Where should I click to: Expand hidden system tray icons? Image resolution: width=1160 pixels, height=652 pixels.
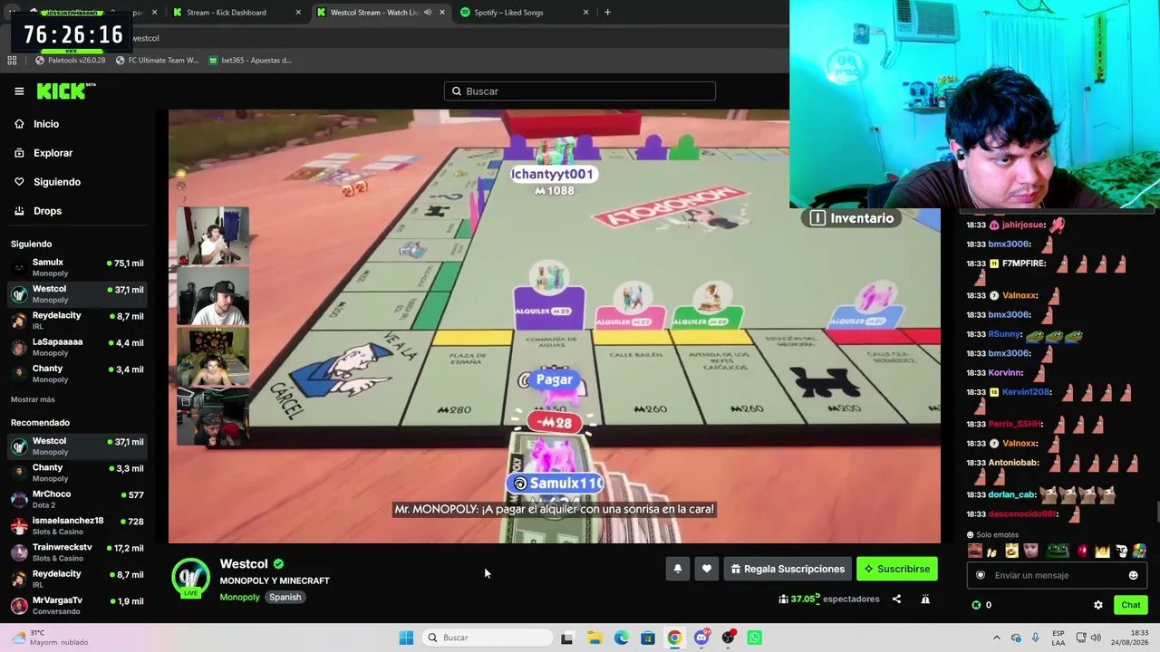point(997,638)
